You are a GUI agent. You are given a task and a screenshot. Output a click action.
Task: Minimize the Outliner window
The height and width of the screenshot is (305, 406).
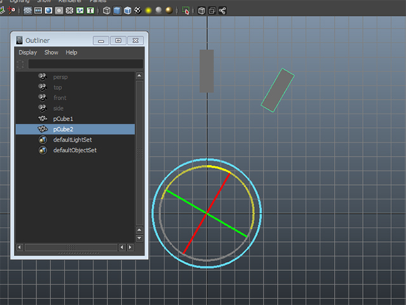(x=101, y=41)
